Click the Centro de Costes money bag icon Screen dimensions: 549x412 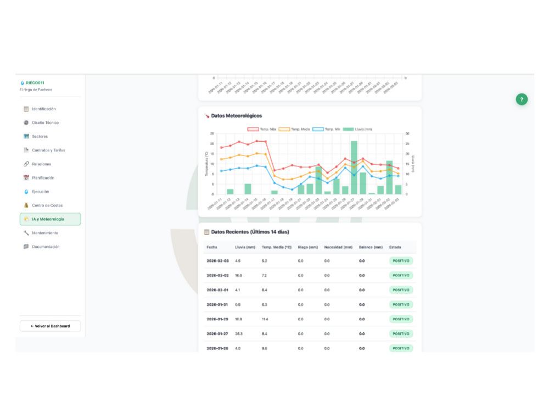(26, 205)
